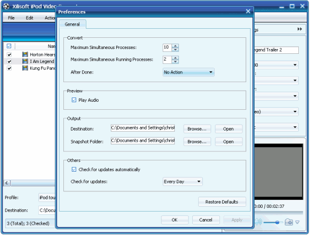Click the double-arrow expand icon in settings panel
310x235 pixels.
point(300,29)
